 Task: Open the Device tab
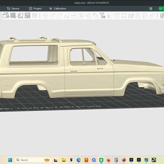click(x=13, y=9)
